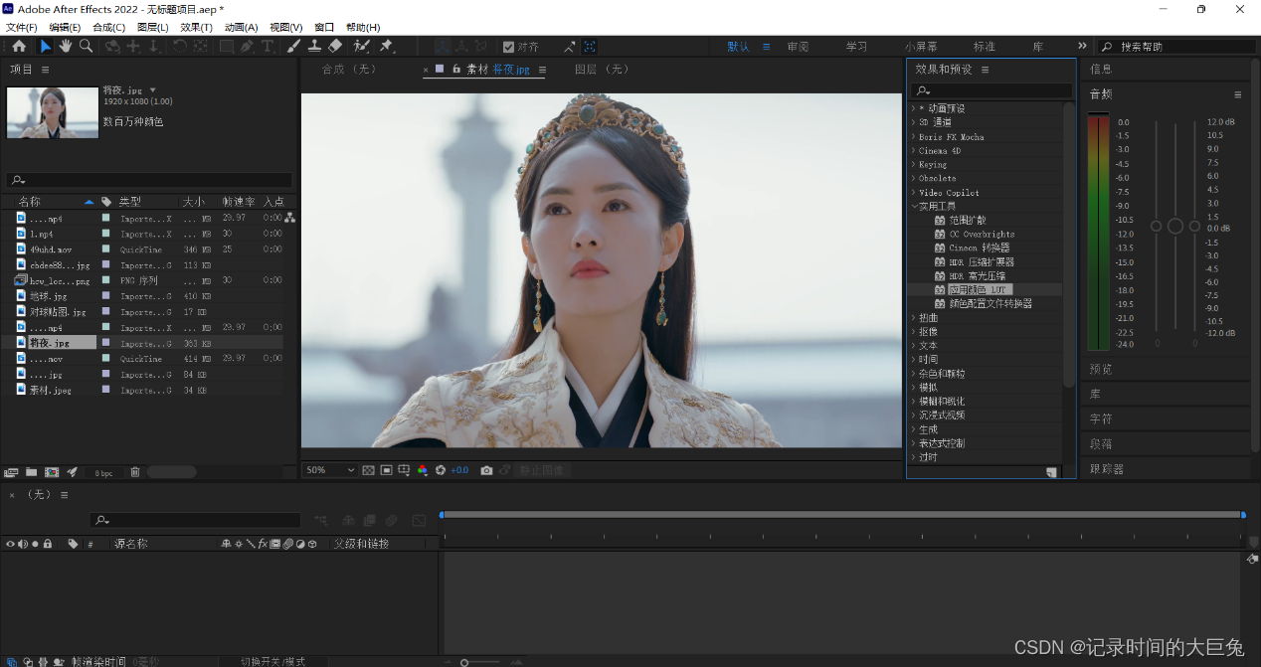Open the effects panel new preset icon
Image resolution: width=1261 pixels, height=667 pixels.
pyautogui.click(x=1051, y=472)
